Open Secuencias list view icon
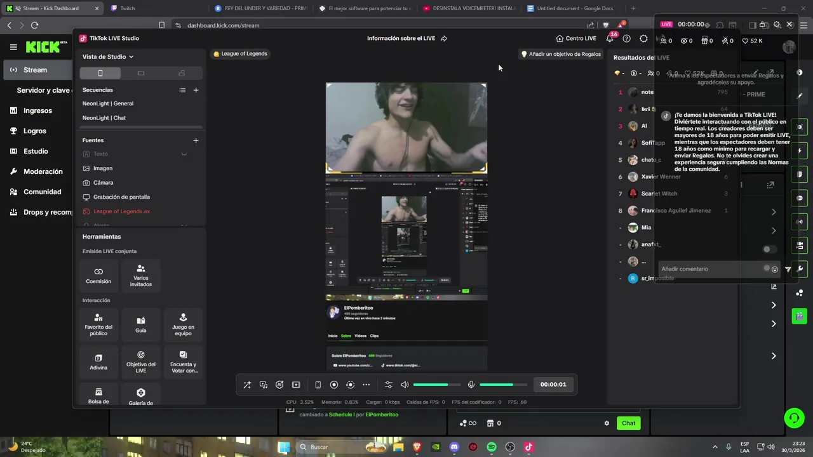This screenshot has height=457, width=813. click(x=182, y=90)
